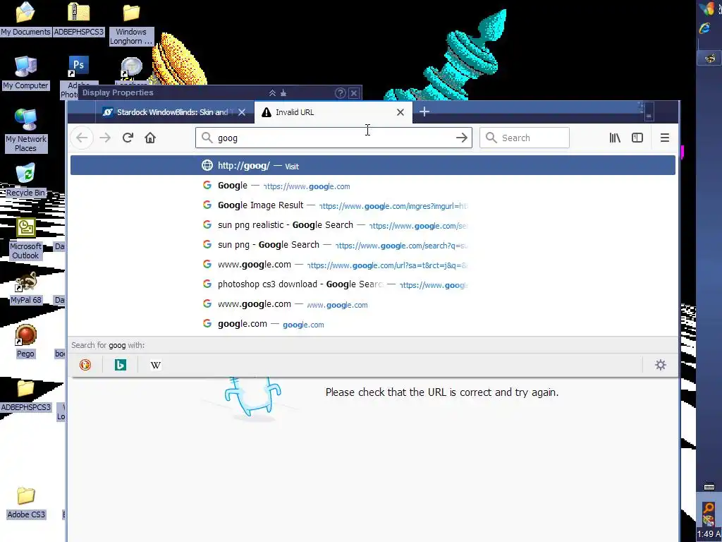The width and height of the screenshot is (722, 542).
Task: Select the http://goog/ Visit suggestion
Action: coord(372,165)
